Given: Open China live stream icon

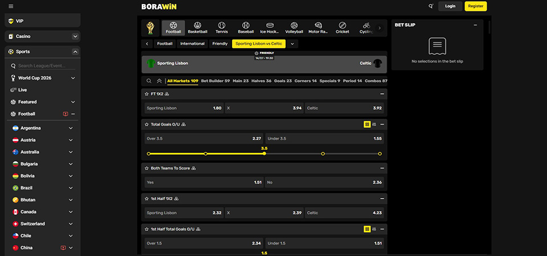Looking at the screenshot, I should pos(63,247).
